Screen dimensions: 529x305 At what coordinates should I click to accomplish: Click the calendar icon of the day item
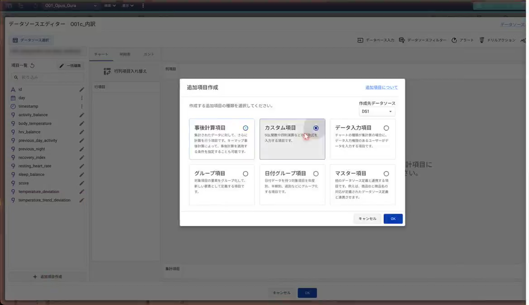pos(13,98)
